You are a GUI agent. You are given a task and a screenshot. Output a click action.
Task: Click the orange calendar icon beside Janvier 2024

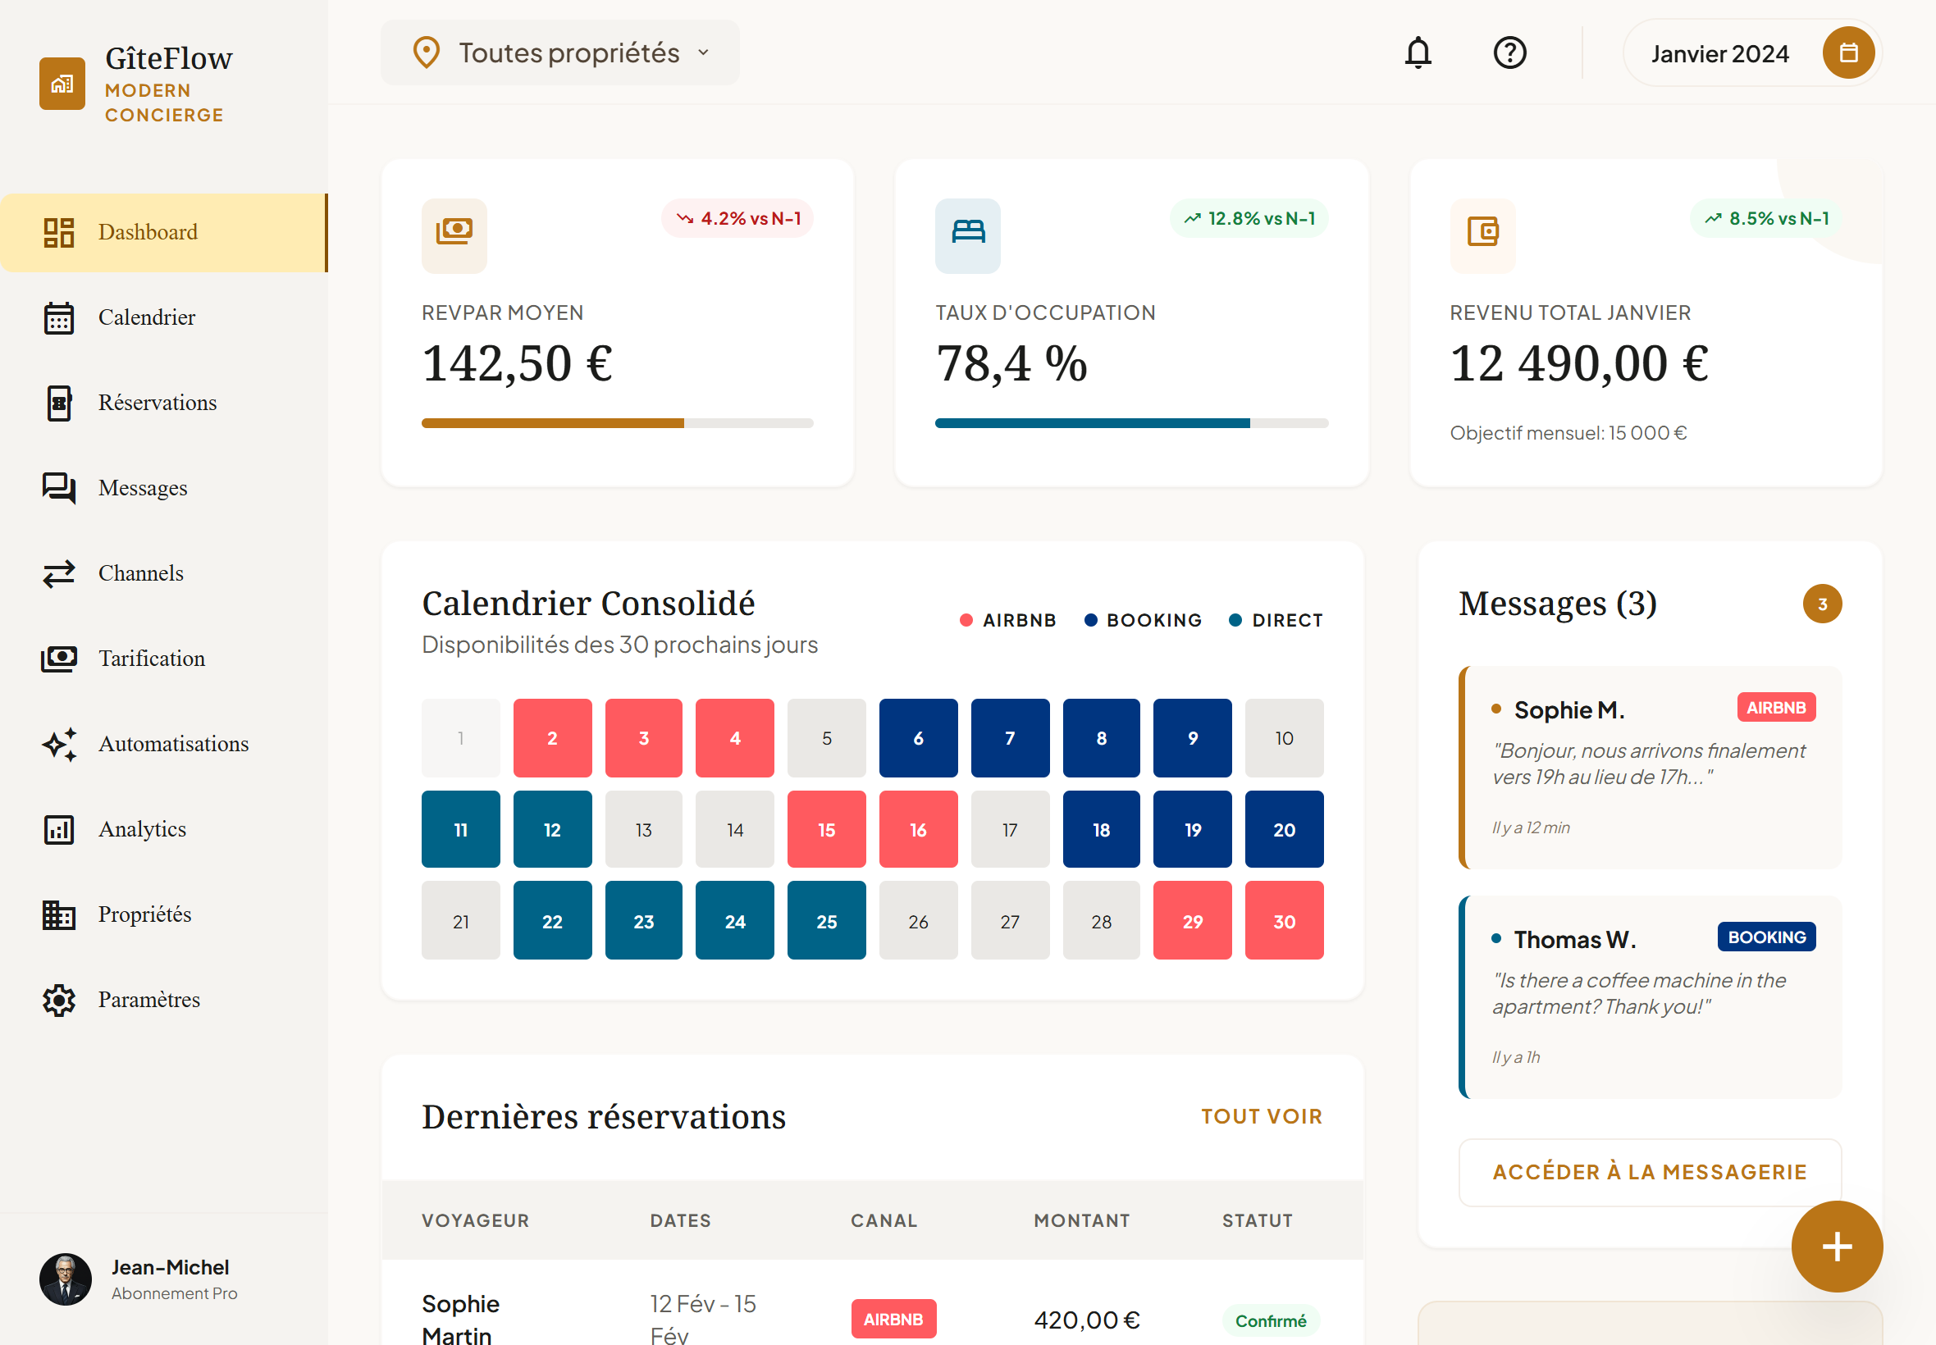pos(1847,53)
